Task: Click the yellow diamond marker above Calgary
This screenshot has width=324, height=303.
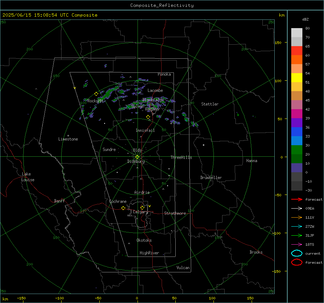Action: pyautogui.click(x=142, y=208)
